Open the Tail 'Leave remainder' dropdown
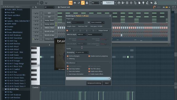Screen dimensions: 177x100 [x=97, y=22]
